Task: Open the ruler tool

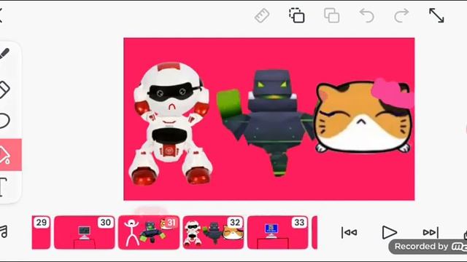Action: coord(262,15)
